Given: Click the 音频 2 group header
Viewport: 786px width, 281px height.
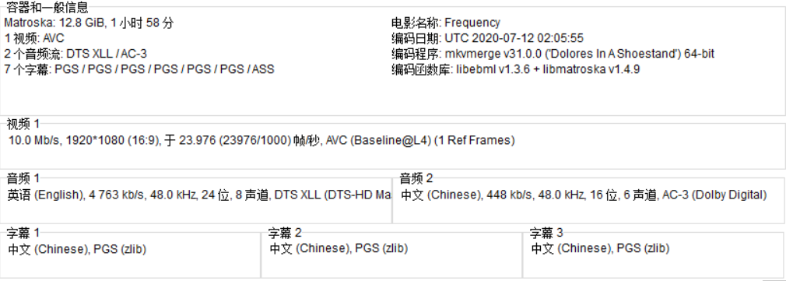Looking at the screenshot, I should 416,178.
